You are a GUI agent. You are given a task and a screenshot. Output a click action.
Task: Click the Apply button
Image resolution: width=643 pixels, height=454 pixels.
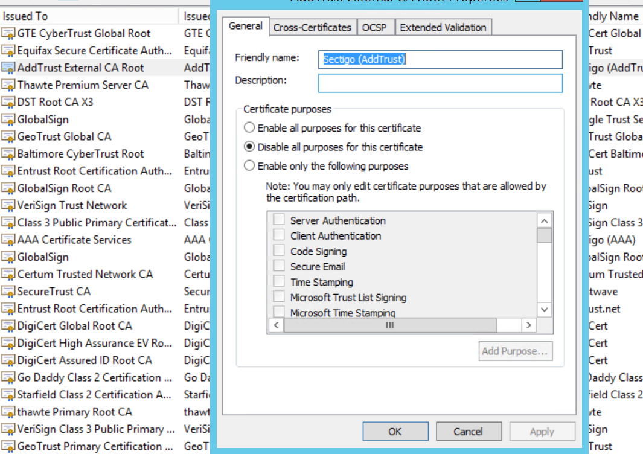point(542,432)
